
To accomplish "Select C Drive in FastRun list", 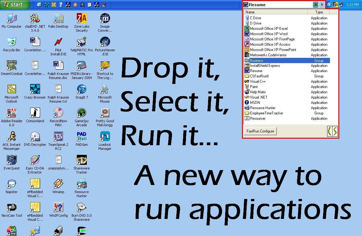I will [x=287, y=18].
